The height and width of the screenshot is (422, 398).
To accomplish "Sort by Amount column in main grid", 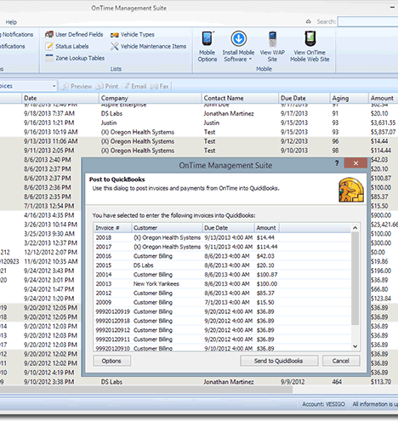I will pyautogui.click(x=384, y=98).
